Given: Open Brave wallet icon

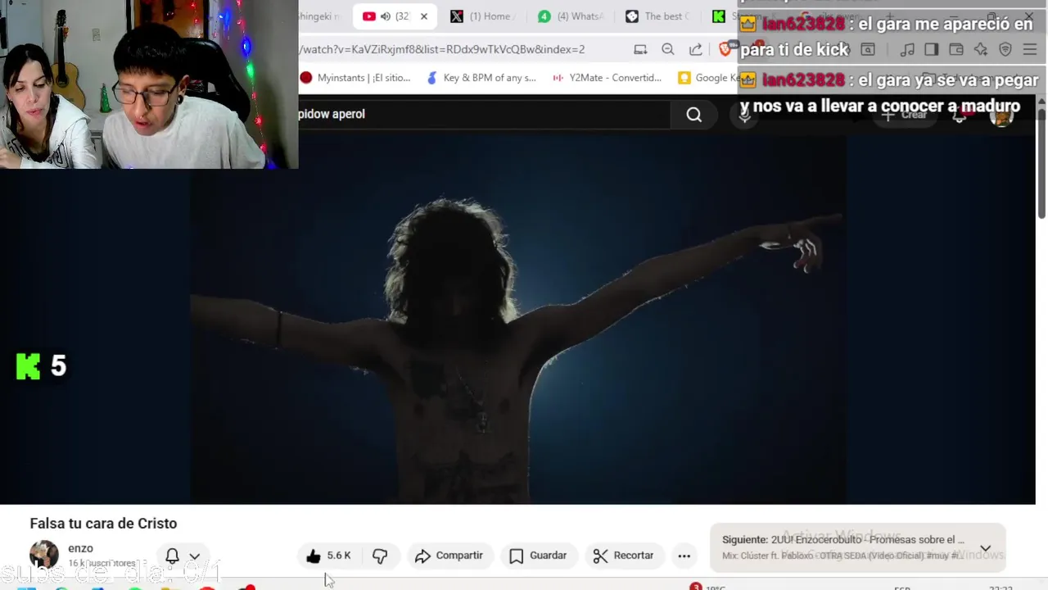Looking at the screenshot, I should coord(955,50).
